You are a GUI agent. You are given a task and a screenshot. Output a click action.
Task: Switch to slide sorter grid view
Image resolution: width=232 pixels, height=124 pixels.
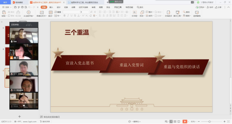pos(175,122)
